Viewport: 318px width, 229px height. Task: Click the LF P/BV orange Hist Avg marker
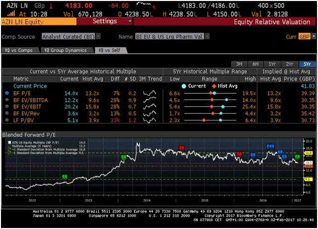tap(204, 120)
